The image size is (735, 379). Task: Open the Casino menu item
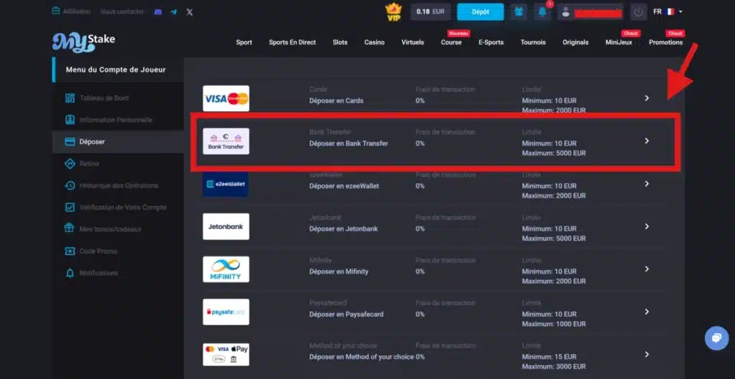point(374,42)
